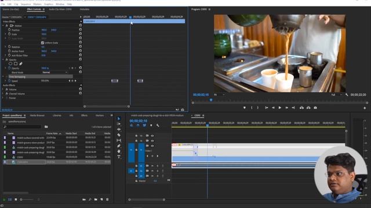The width and height of the screenshot is (371, 208).
Task: Play the sequence in the Program monitor
Action: 280,107
